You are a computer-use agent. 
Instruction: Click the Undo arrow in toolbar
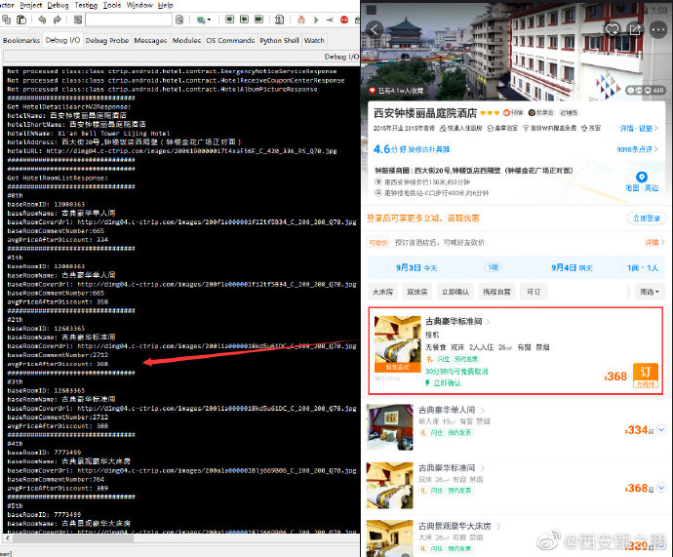click(42, 20)
